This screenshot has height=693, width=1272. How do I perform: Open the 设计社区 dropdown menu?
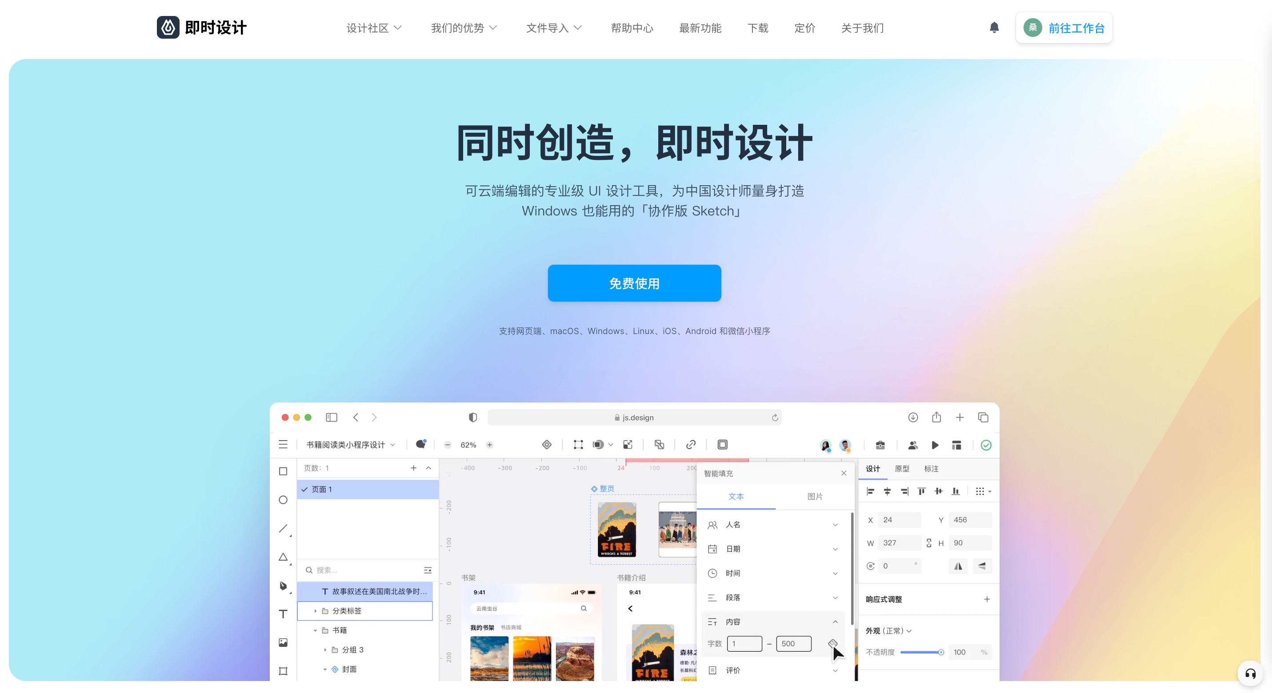point(374,28)
